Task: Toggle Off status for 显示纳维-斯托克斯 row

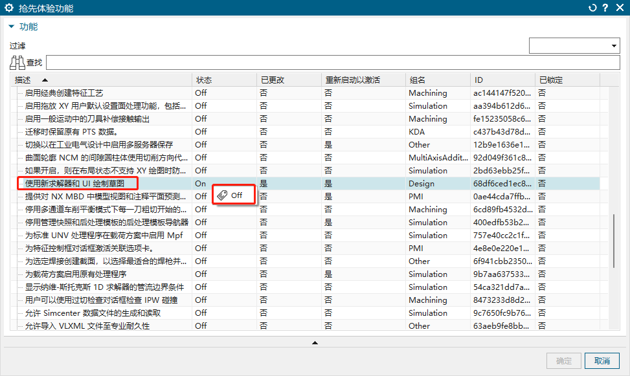Action: click(201, 287)
